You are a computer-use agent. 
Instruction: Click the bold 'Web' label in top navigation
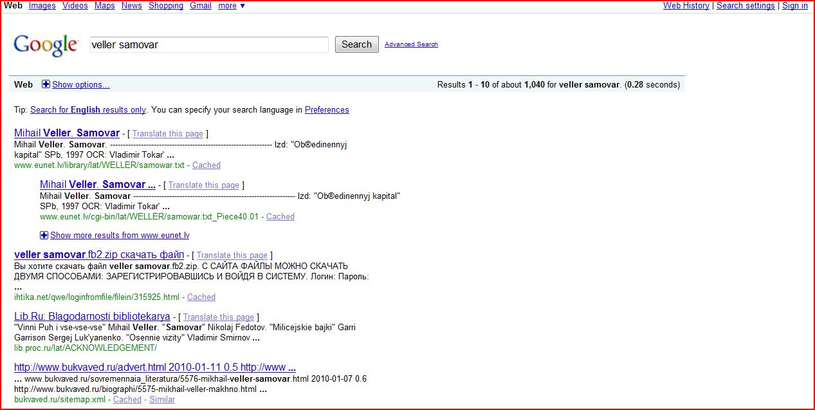click(13, 6)
